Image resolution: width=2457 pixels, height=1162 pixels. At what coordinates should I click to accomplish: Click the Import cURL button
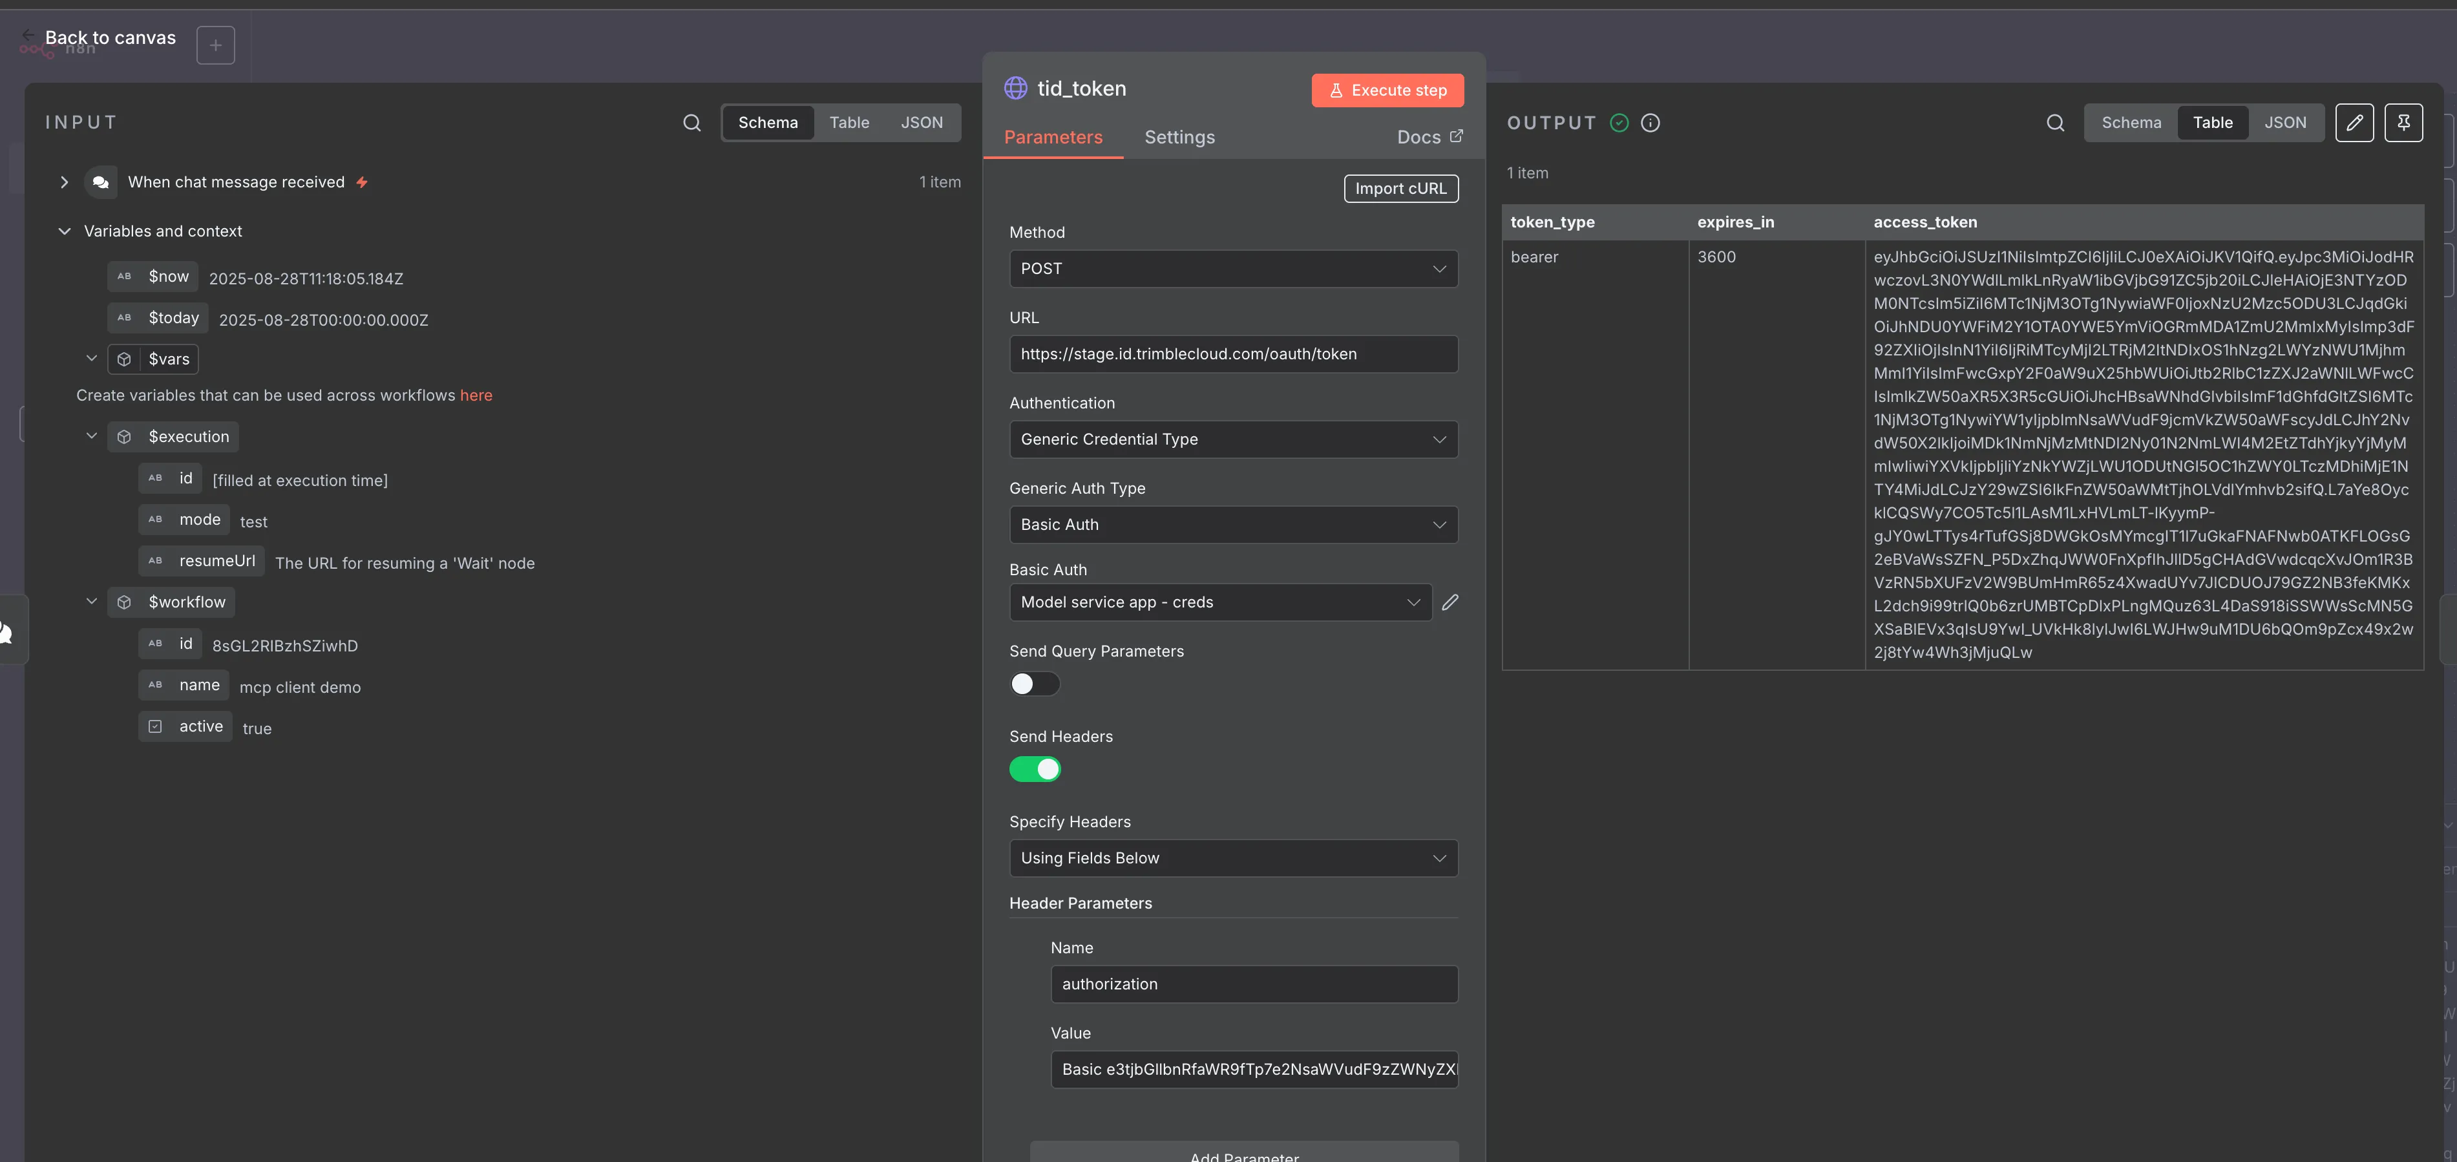click(x=1400, y=189)
